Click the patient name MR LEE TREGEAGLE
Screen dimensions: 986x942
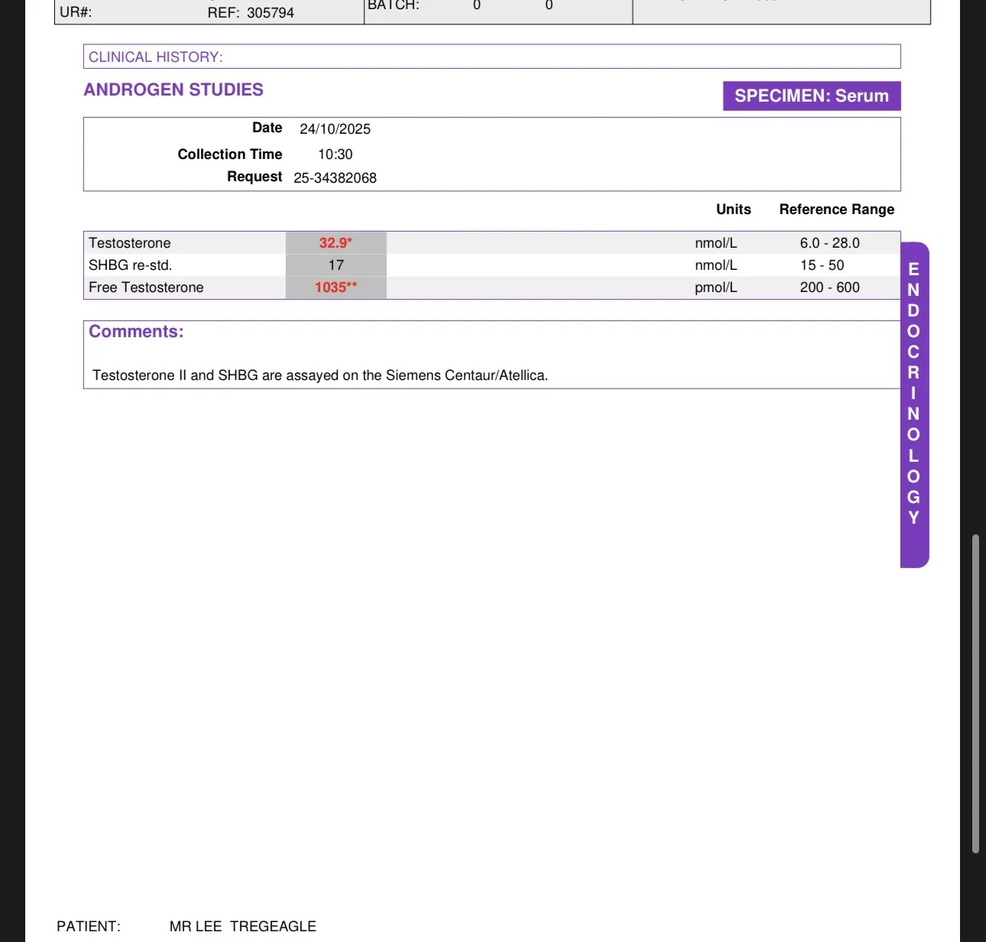click(243, 927)
